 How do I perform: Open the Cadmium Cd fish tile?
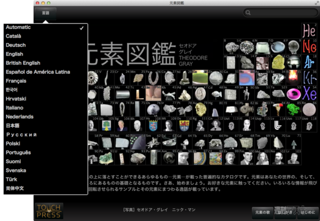[215, 94]
